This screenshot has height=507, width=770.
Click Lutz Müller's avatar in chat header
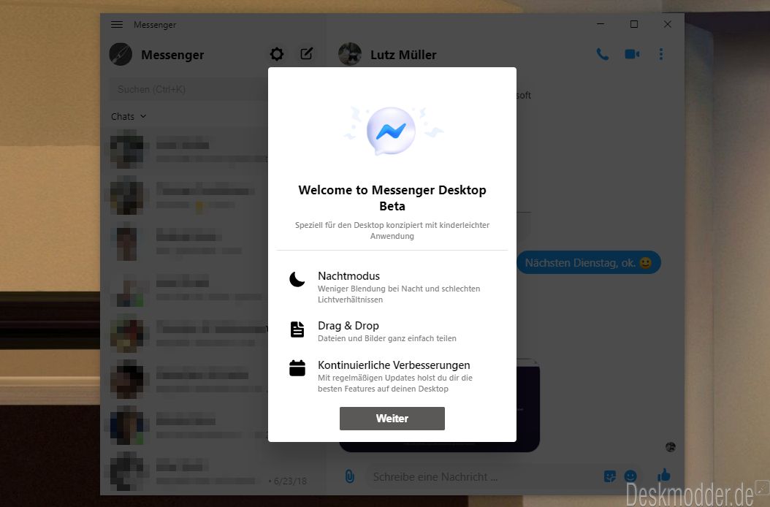pyautogui.click(x=350, y=54)
